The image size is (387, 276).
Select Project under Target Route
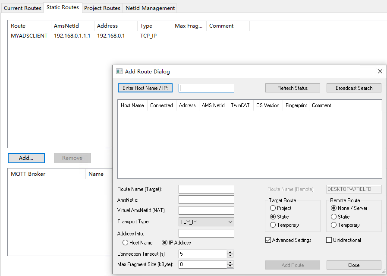(273, 208)
